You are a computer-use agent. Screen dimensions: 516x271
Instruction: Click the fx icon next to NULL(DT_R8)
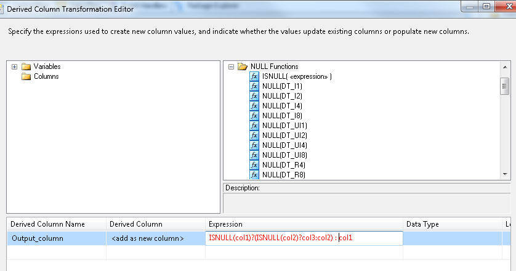[x=254, y=175]
